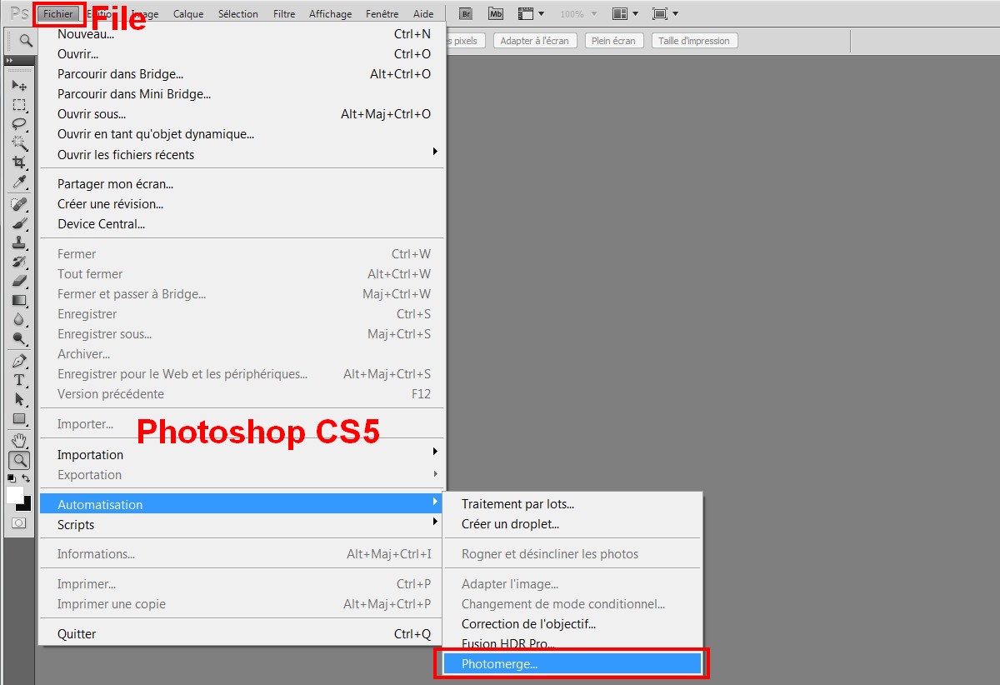The width and height of the screenshot is (1000, 685).
Task: Select the Magic Wand tool
Action: [19, 143]
